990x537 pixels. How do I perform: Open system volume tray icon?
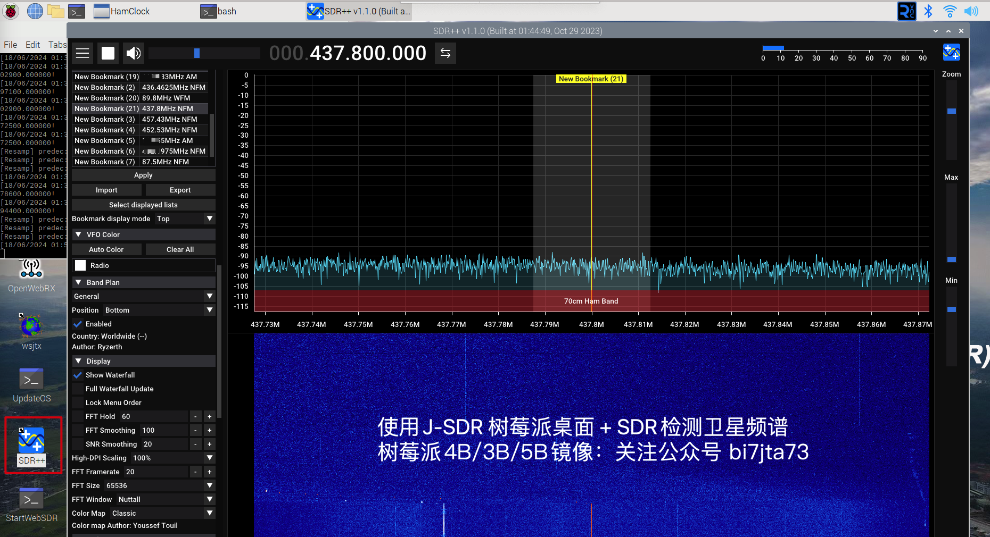[x=971, y=11]
